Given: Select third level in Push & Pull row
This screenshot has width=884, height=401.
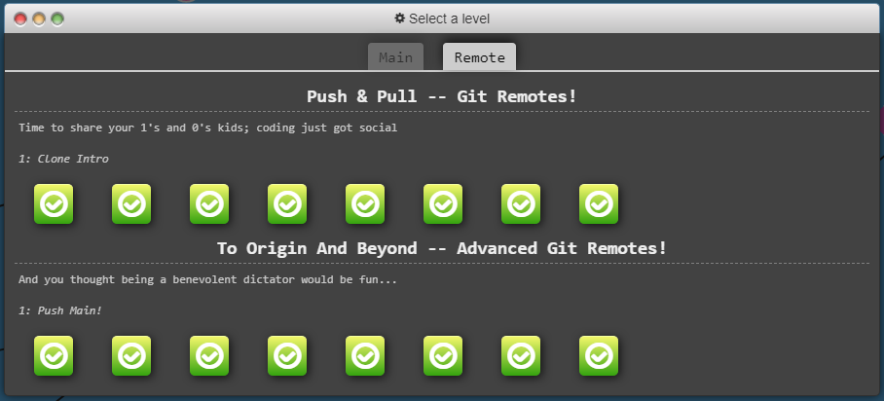Looking at the screenshot, I should click(x=209, y=204).
